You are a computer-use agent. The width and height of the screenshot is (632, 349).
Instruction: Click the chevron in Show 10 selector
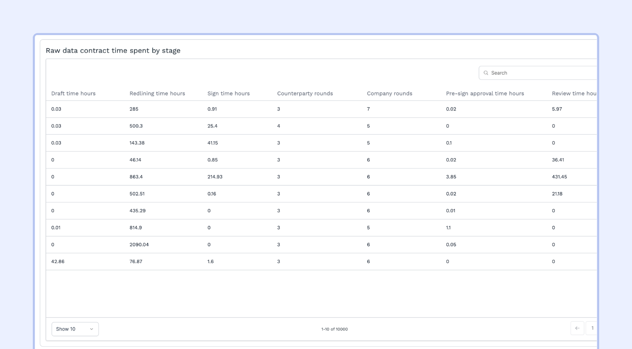tap(92, 329)
